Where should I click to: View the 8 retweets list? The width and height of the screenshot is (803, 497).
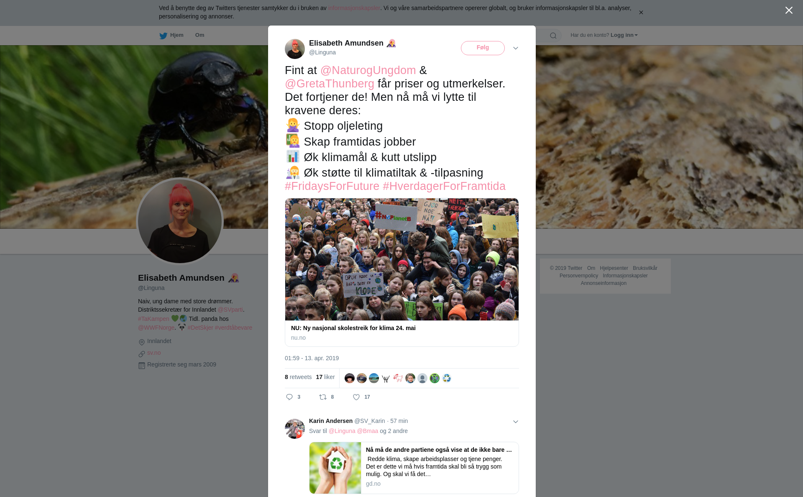click(x=298, y=377)
